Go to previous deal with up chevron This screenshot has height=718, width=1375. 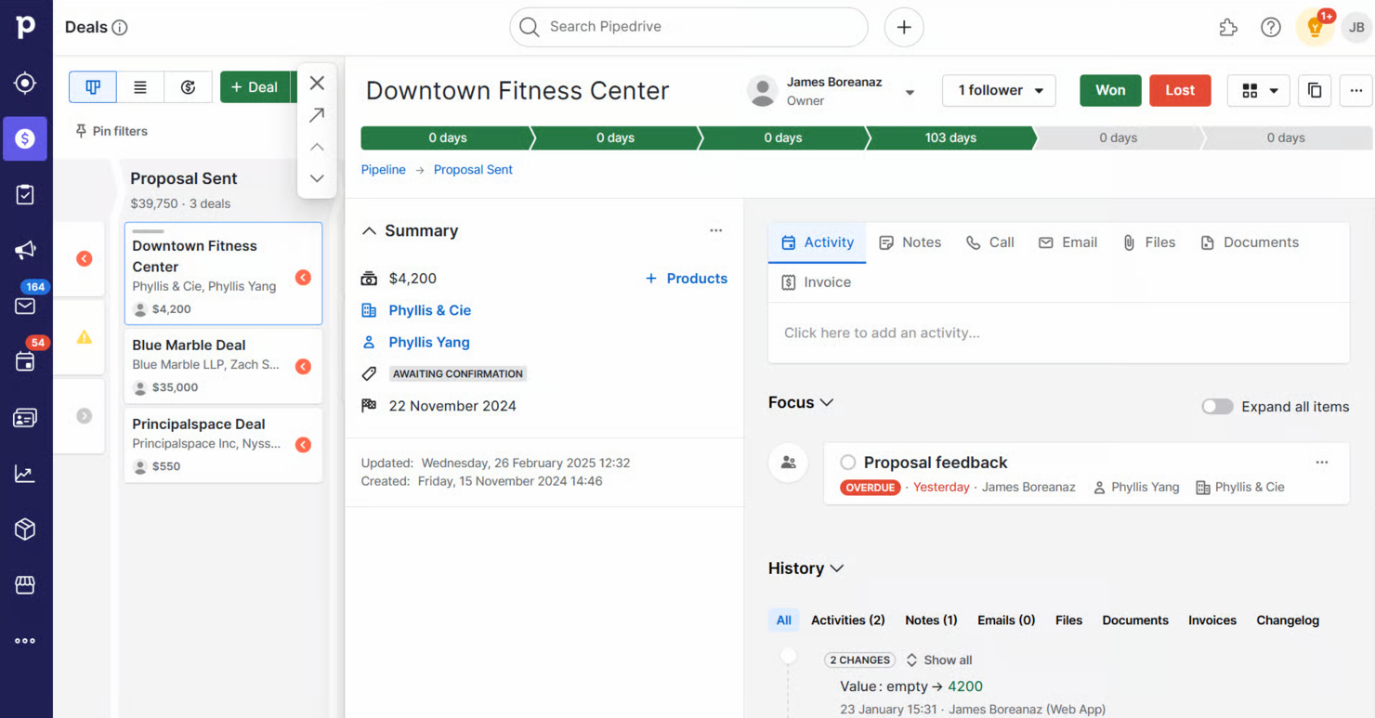tap(317, 147)
